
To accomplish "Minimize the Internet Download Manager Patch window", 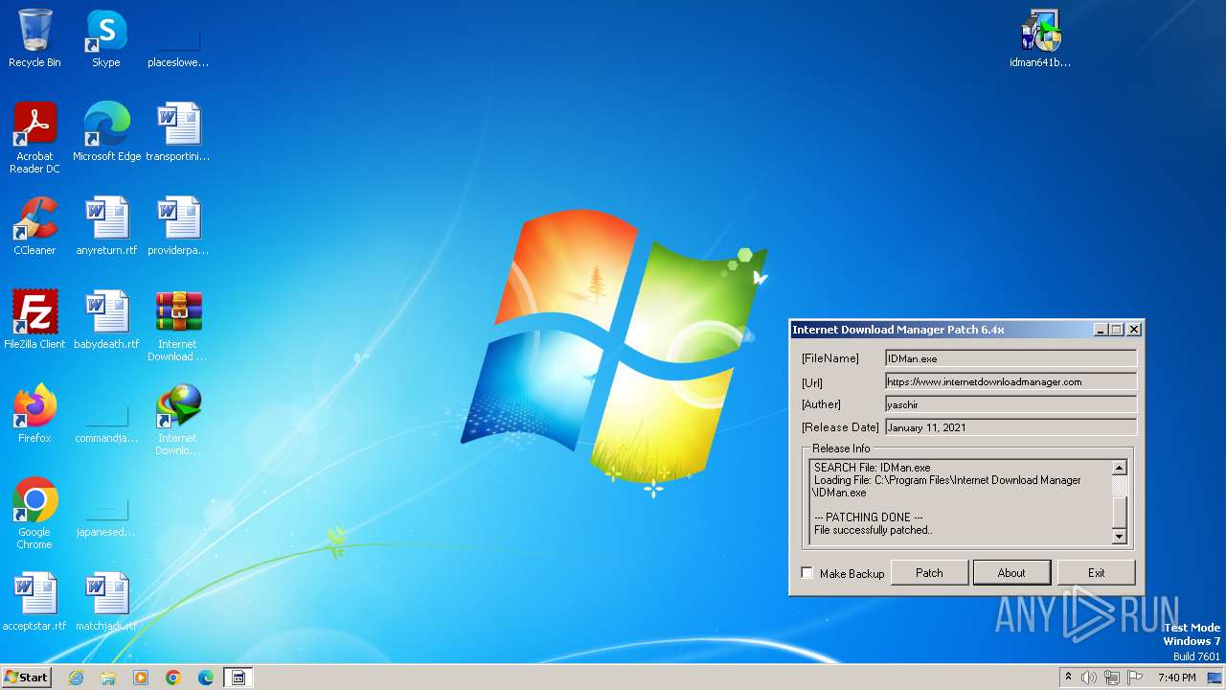I will (x=1101, y=330).
